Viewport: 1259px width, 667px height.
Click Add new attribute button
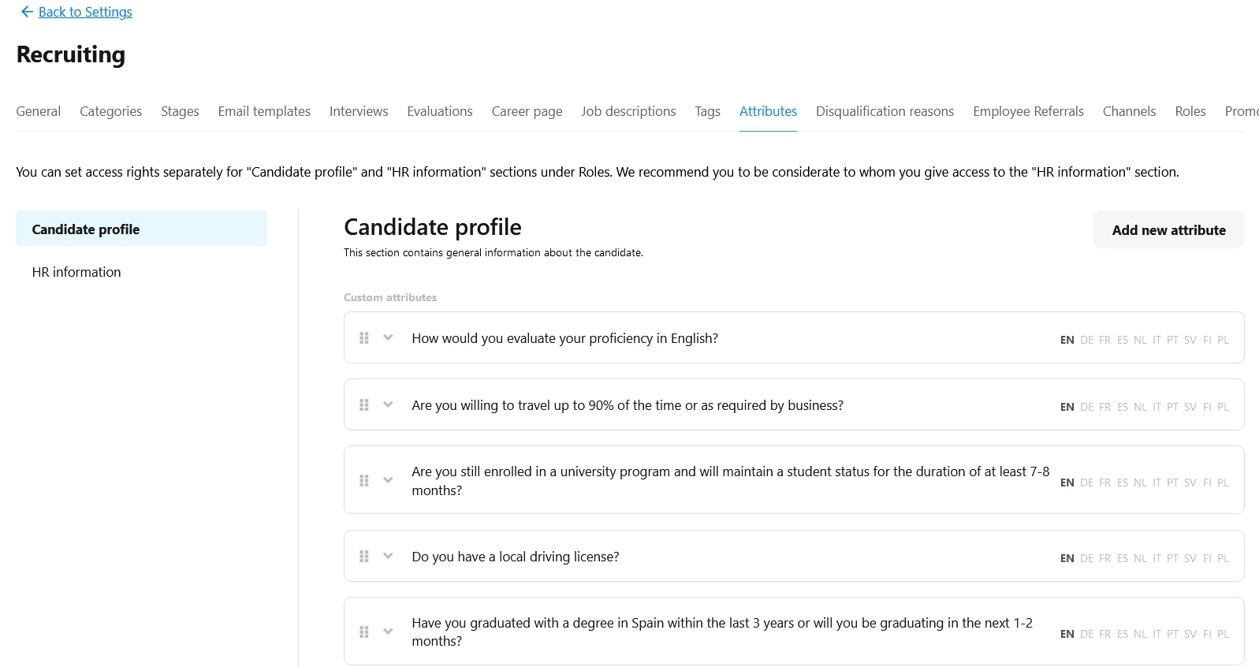tap(1168, 229)
